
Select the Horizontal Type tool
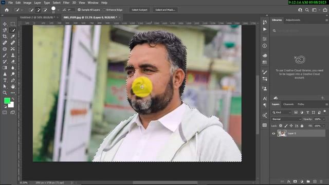[x=5, y=80]
